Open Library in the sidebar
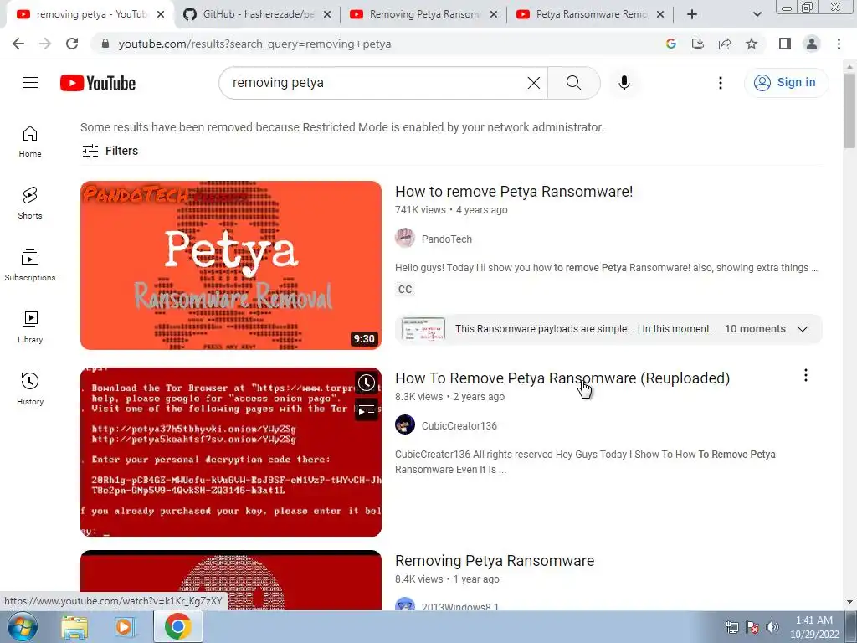The width and height of the screenshot is (857, 643). pos(30,327)
